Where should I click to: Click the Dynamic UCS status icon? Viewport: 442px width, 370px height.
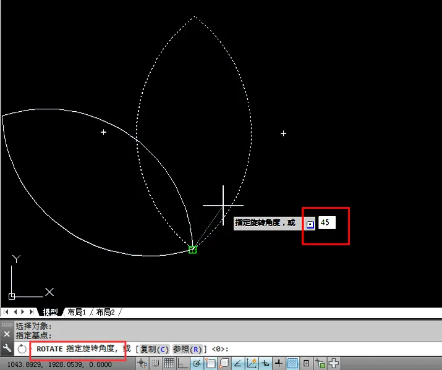252,363
